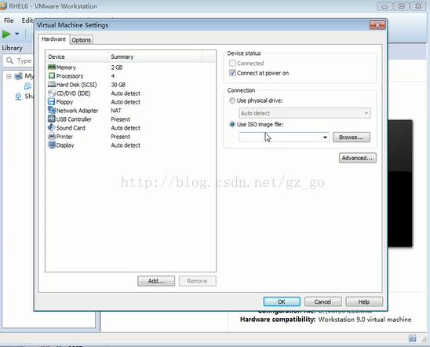Click the Browse... button
The height and width of the screenshot is (347, 430).
(x=352, y=137)
